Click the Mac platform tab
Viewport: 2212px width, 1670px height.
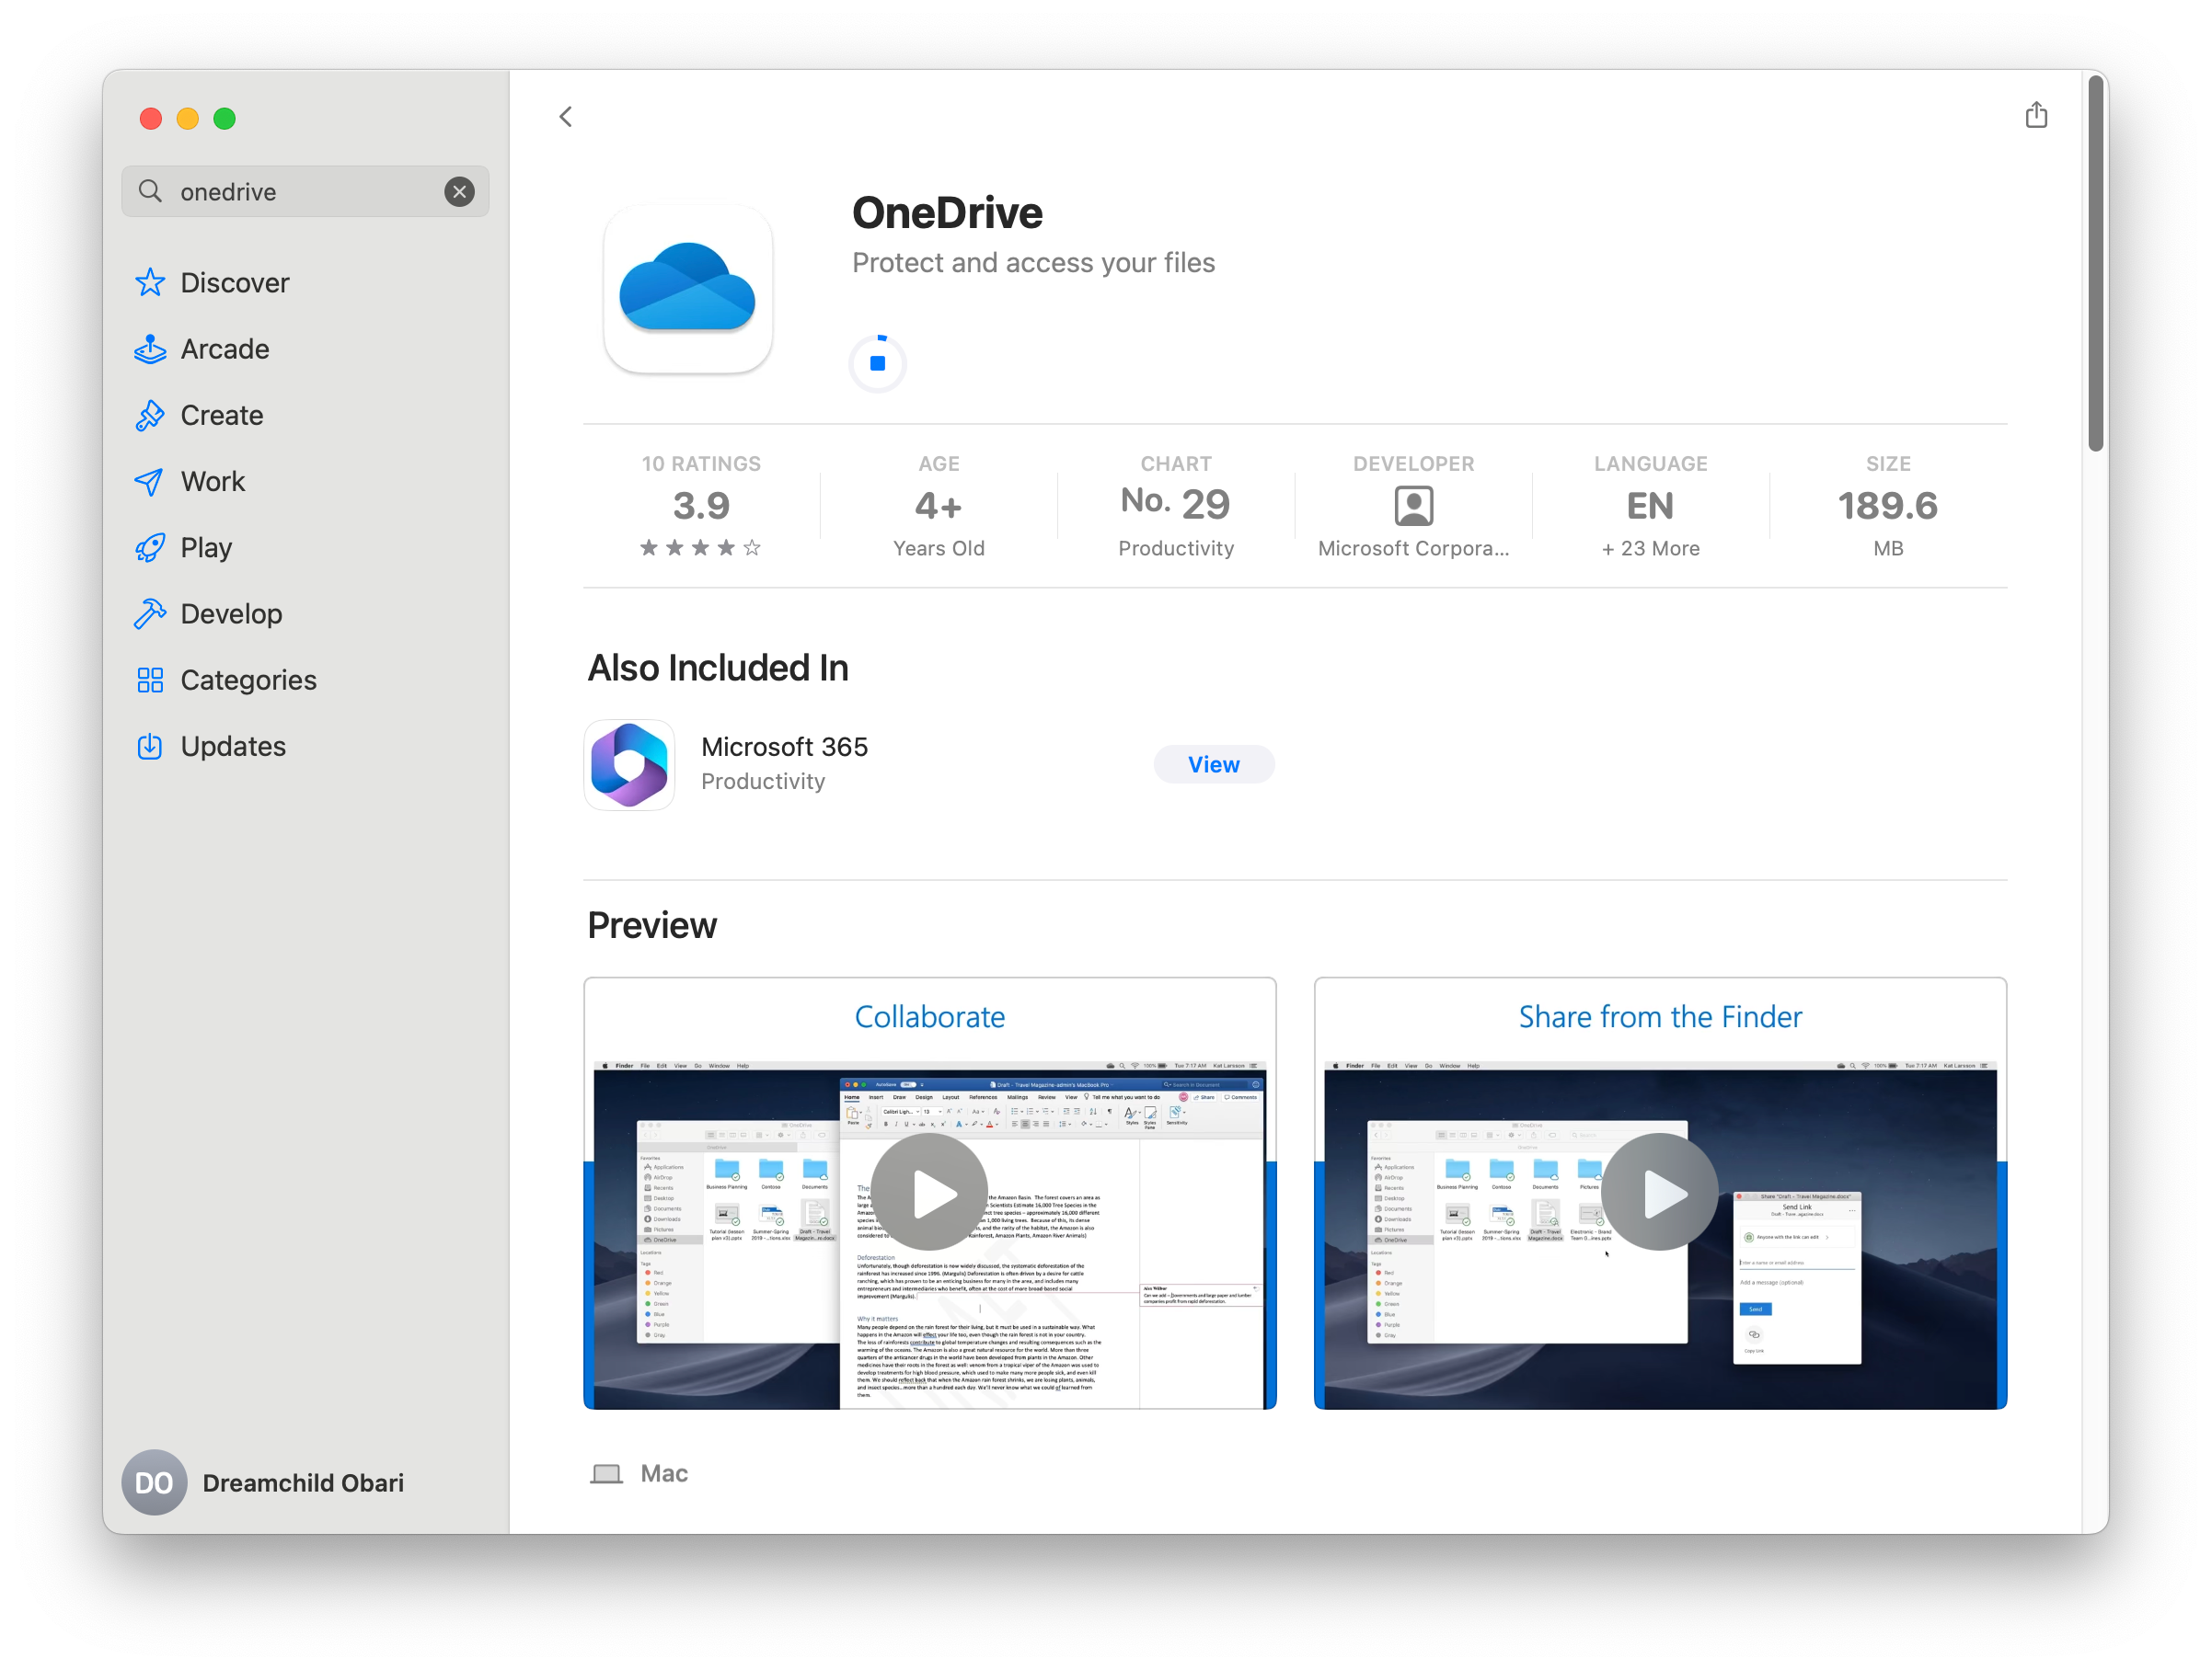[640, 1472]
